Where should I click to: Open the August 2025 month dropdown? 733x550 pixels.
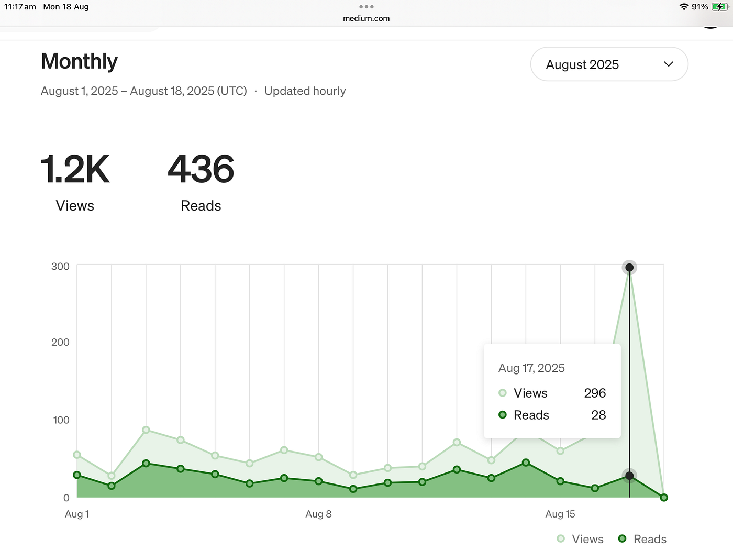coord(609,64)
